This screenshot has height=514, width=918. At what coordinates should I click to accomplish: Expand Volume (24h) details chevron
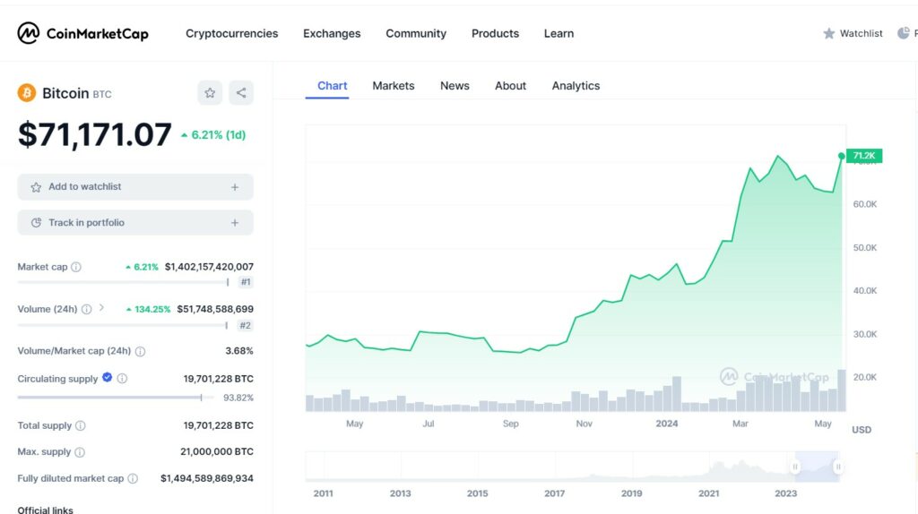click(x=101, y=307)
